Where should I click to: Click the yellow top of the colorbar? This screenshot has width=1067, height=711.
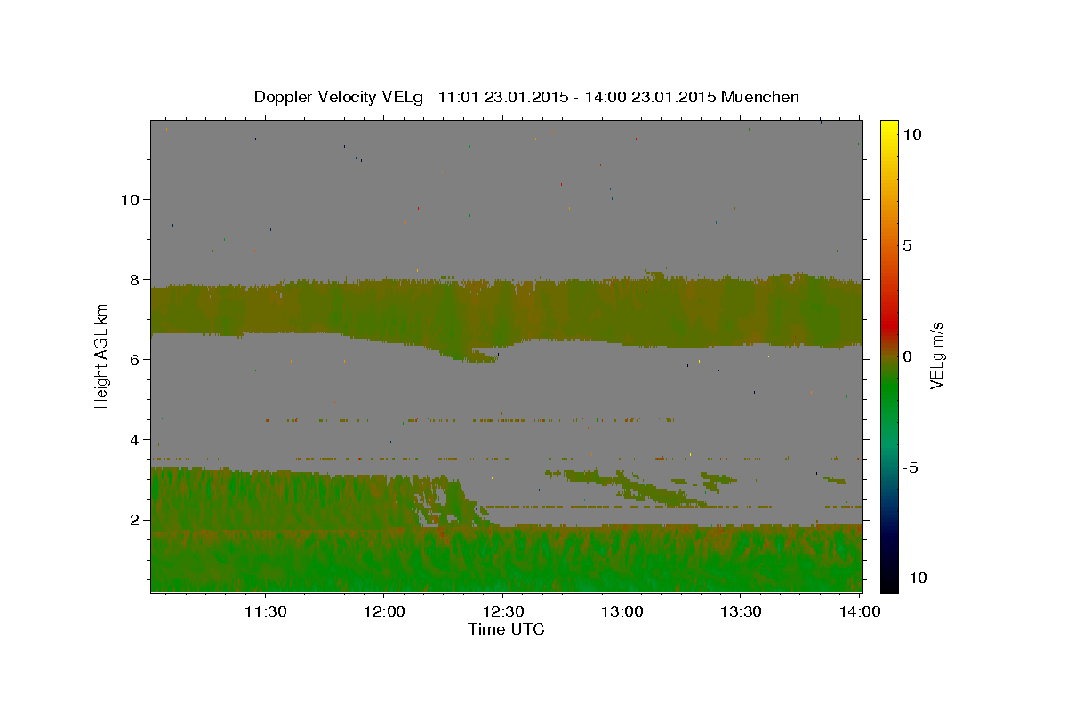click(x=888, y=129)
